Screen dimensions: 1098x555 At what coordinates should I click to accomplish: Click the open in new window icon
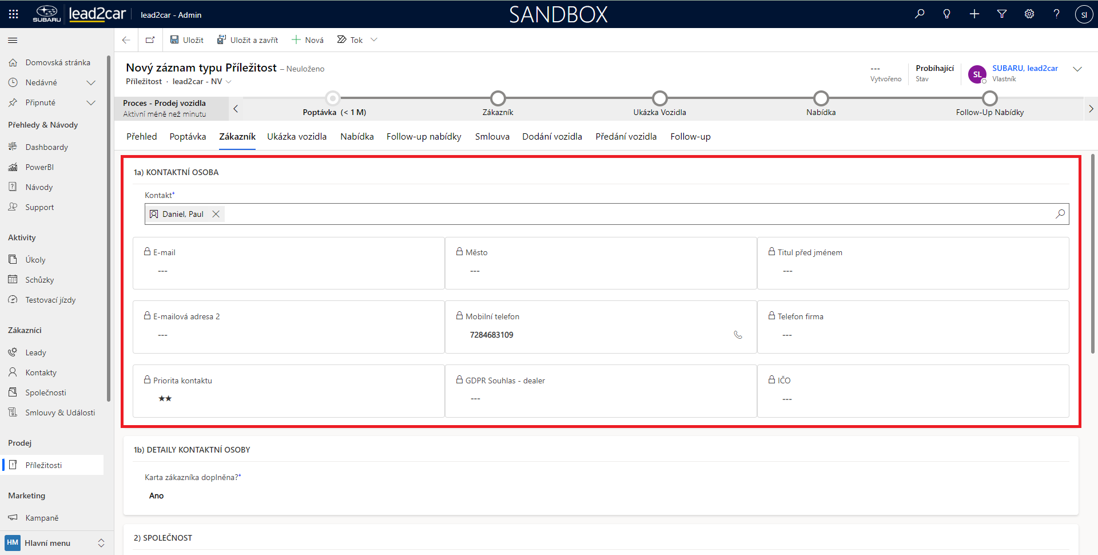point(150,40)
